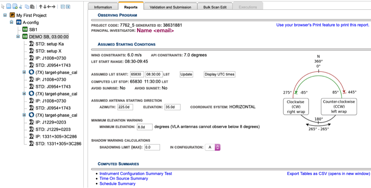Collapse the DEMO SB tree node
The width and height of the screenshot is (371, 188).
(18, 37)
